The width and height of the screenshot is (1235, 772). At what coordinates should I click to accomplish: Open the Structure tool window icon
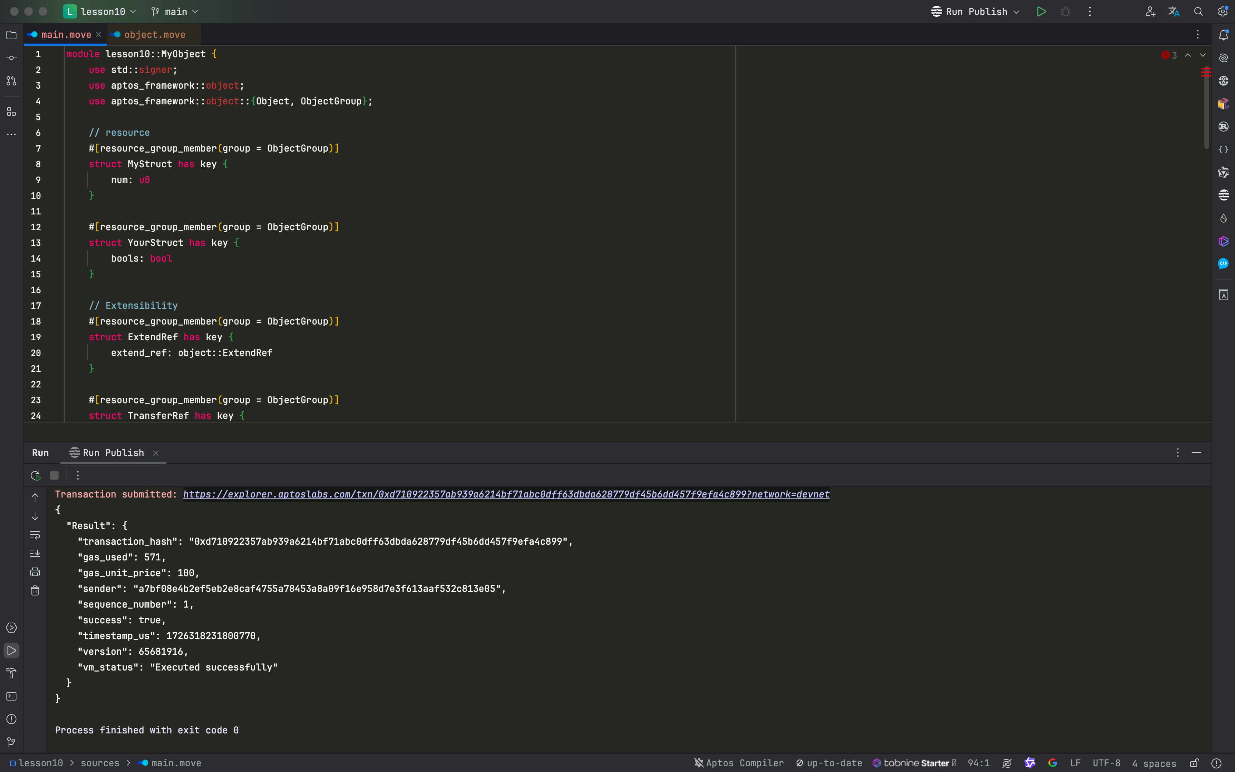coord(11,111)
